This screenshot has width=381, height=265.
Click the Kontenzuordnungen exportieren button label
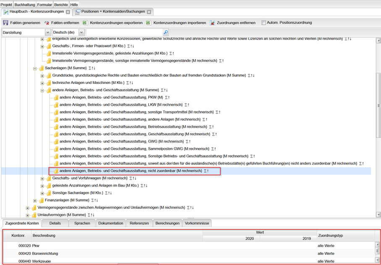[x=116, y=23]
